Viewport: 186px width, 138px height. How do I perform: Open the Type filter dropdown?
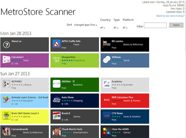coord(116,28)
